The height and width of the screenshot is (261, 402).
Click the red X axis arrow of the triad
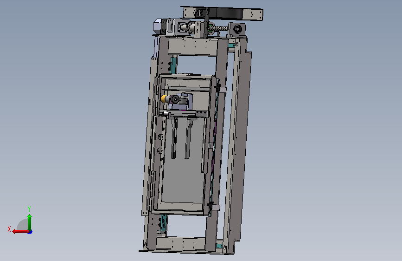tap(20, 232)
